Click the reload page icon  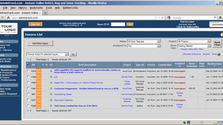tap(163, 18)
